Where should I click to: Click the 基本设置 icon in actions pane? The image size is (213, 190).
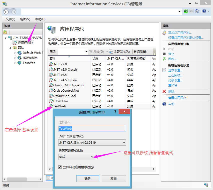click(x=164, y=70)
